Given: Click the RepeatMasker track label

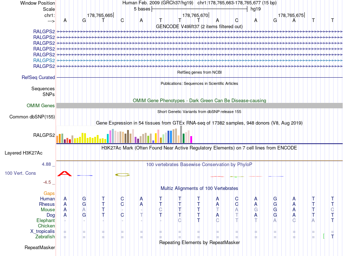Looking at the screenshot, I should click(x=40, y=247).
